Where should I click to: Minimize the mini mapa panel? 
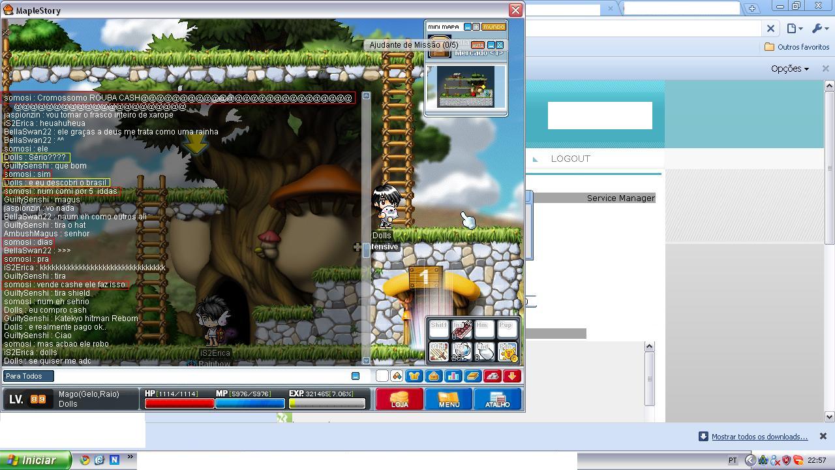tap(467, 27)
